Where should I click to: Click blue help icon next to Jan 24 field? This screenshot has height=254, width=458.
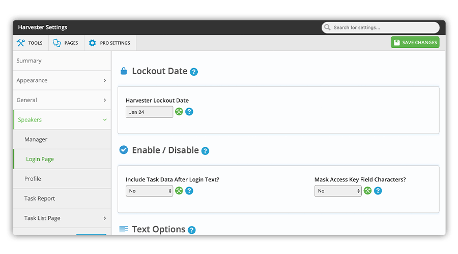coord(189,112)
